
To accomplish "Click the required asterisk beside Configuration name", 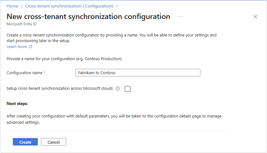I will [x=44, y=73].
